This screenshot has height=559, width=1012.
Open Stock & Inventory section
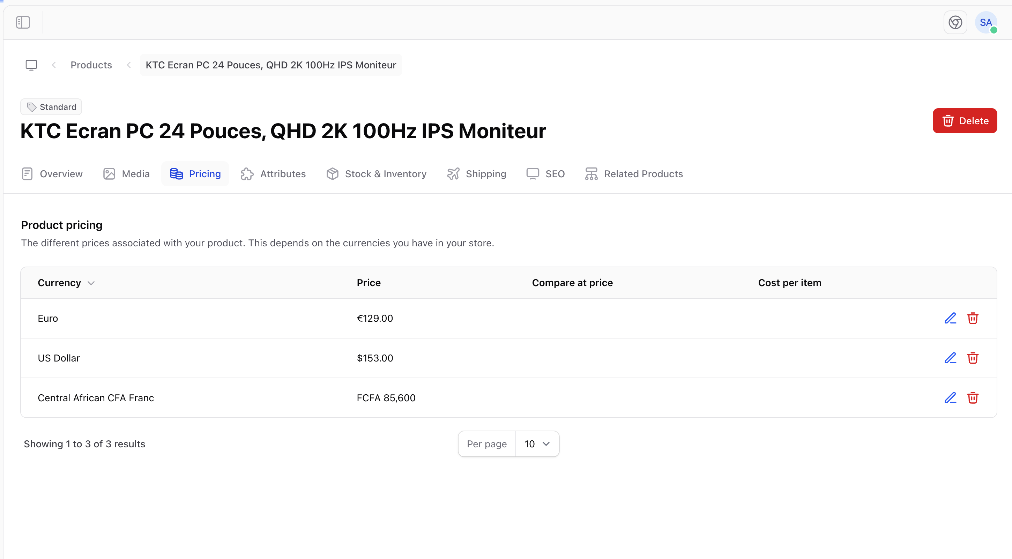(376, 174)
